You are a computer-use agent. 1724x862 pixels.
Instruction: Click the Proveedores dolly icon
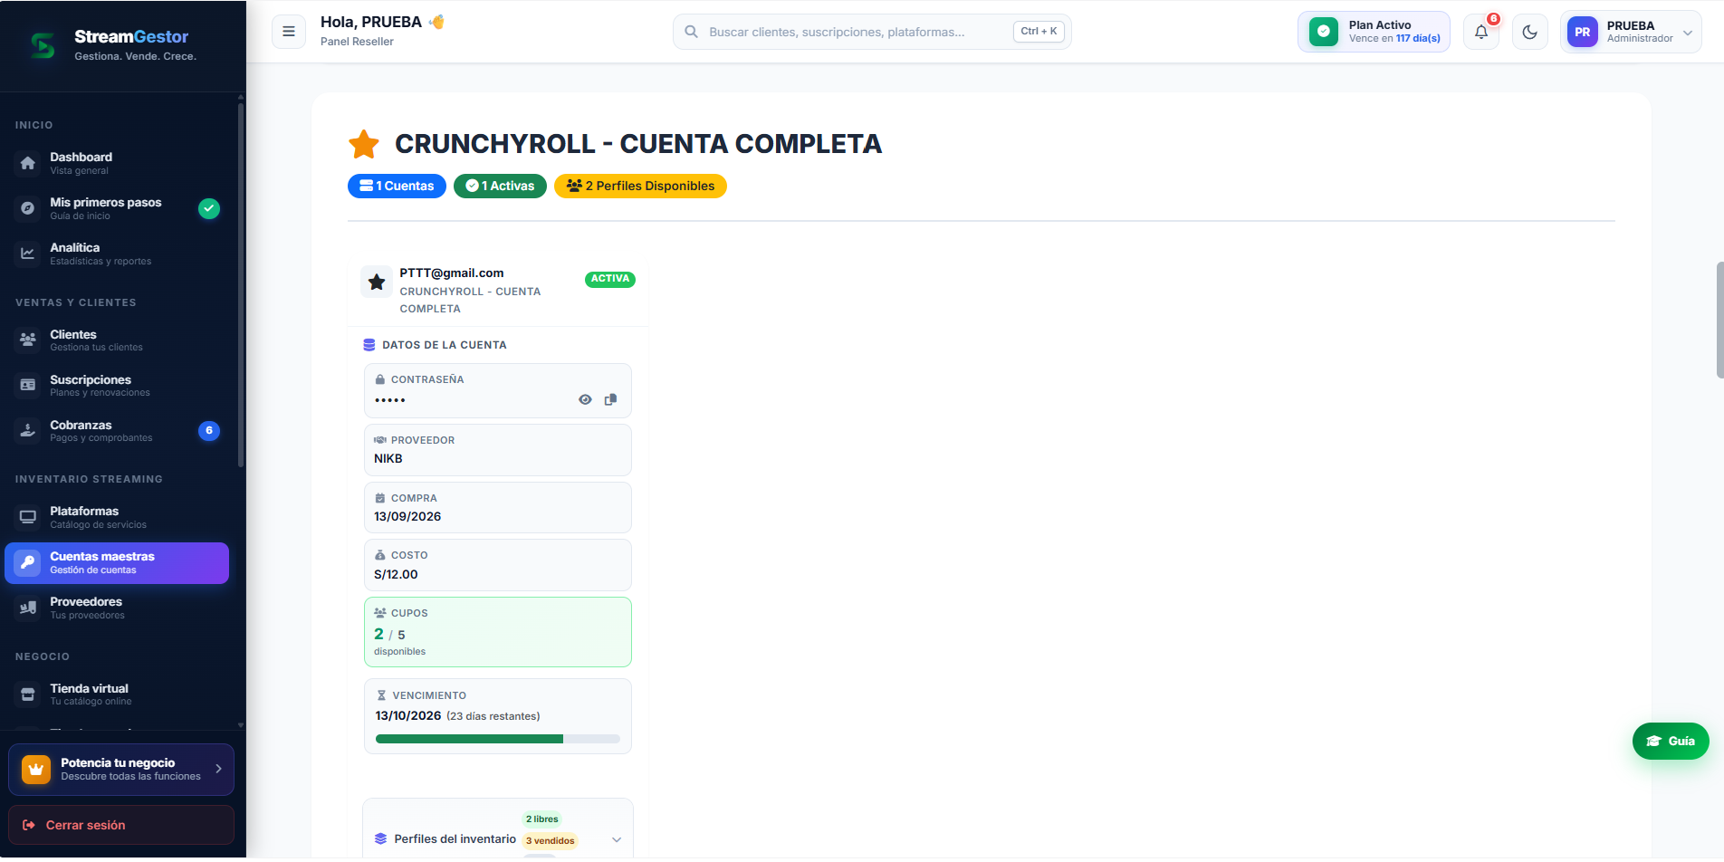[x=28, y=608]
